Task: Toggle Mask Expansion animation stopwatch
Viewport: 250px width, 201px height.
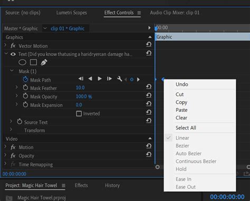Action: click(25, 105)
